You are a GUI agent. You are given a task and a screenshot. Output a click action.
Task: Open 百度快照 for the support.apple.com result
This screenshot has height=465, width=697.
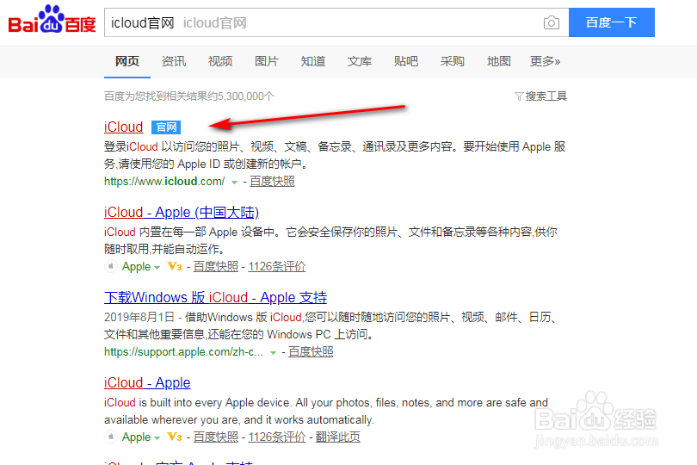311,352
